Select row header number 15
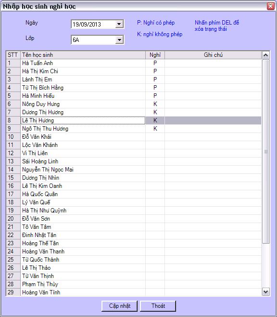 click(x=13, y=178)
